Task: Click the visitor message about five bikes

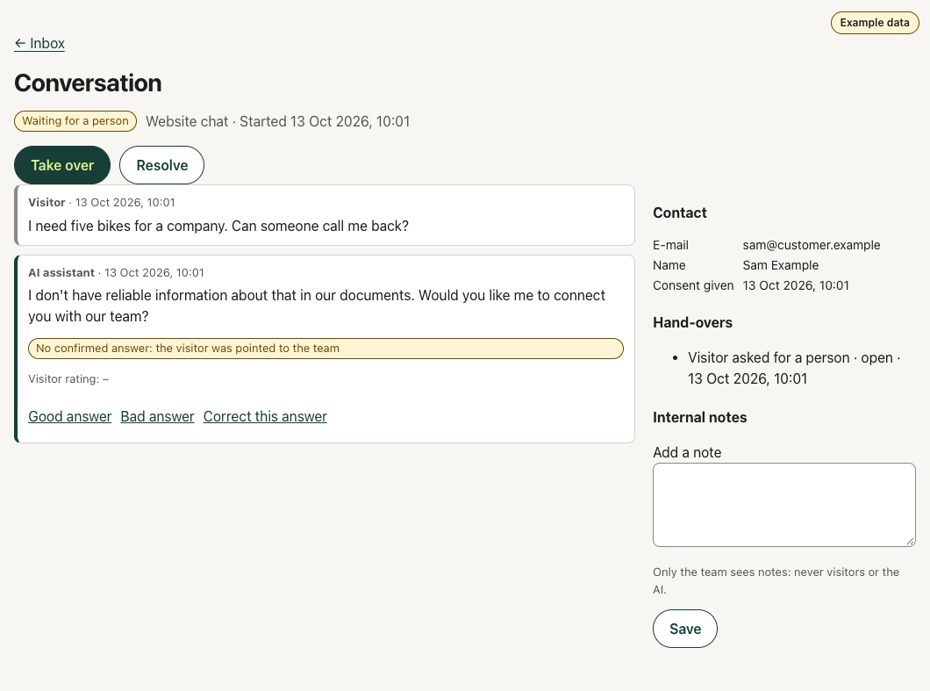Action: tap(218, 227)
